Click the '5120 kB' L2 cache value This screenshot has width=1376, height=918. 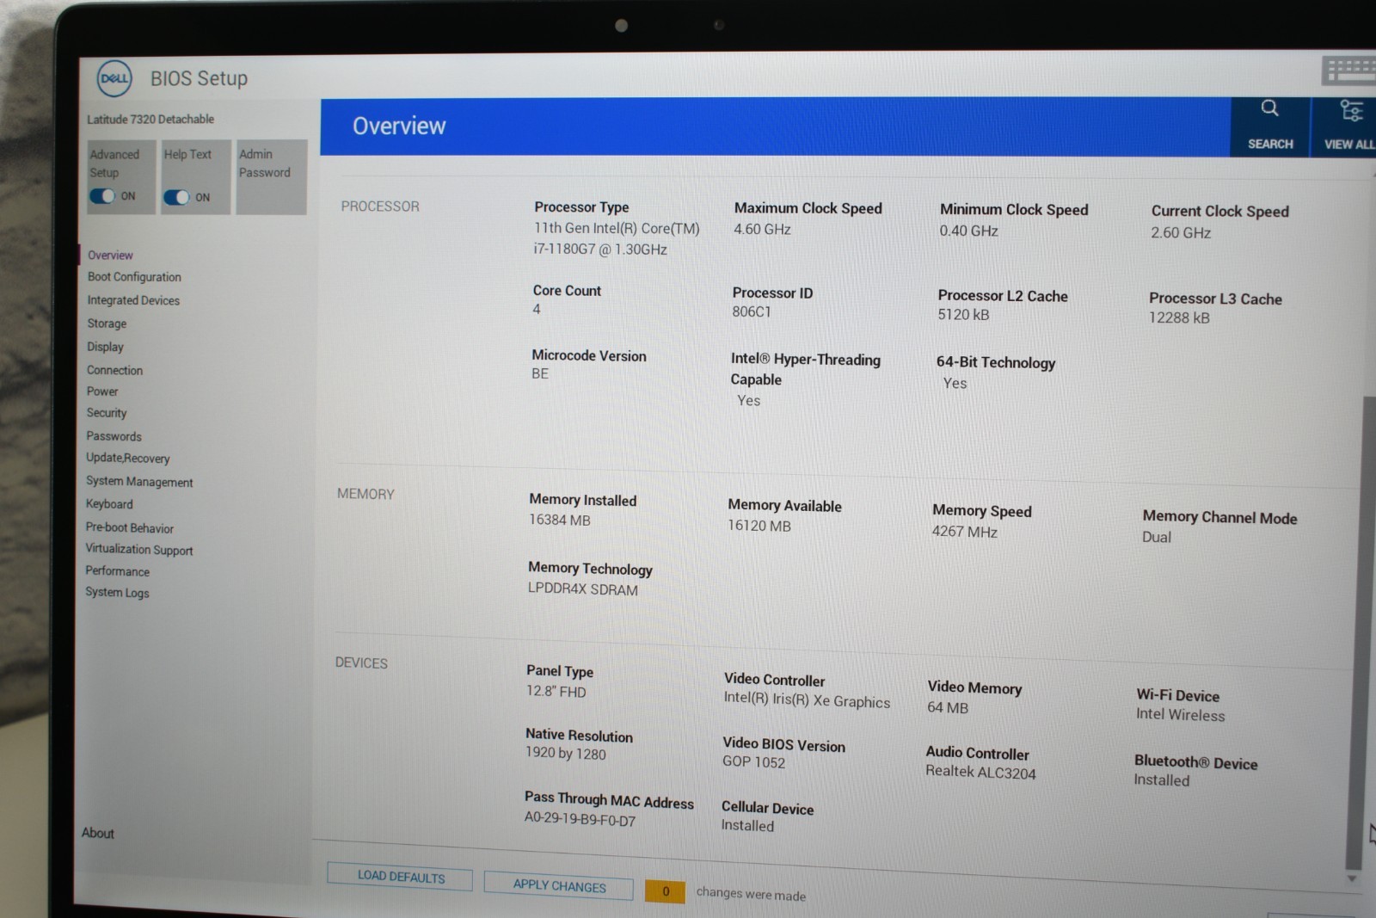tap(963, 315)
